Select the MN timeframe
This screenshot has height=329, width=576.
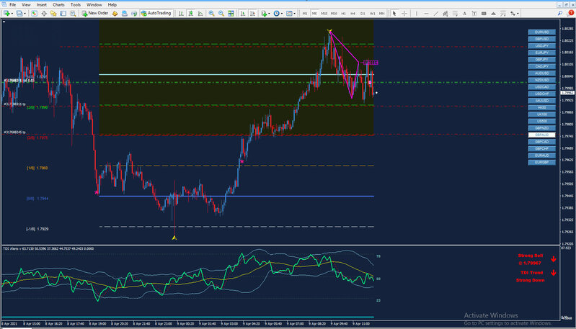point(381,14)
